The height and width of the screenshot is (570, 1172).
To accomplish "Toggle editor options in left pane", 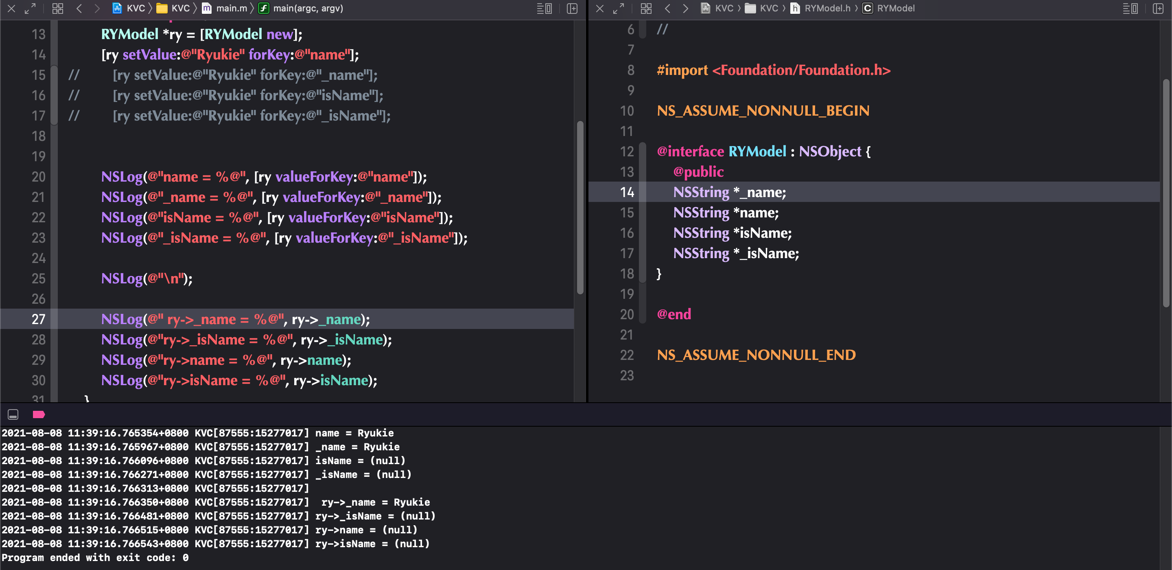I will tap(544, 8).
